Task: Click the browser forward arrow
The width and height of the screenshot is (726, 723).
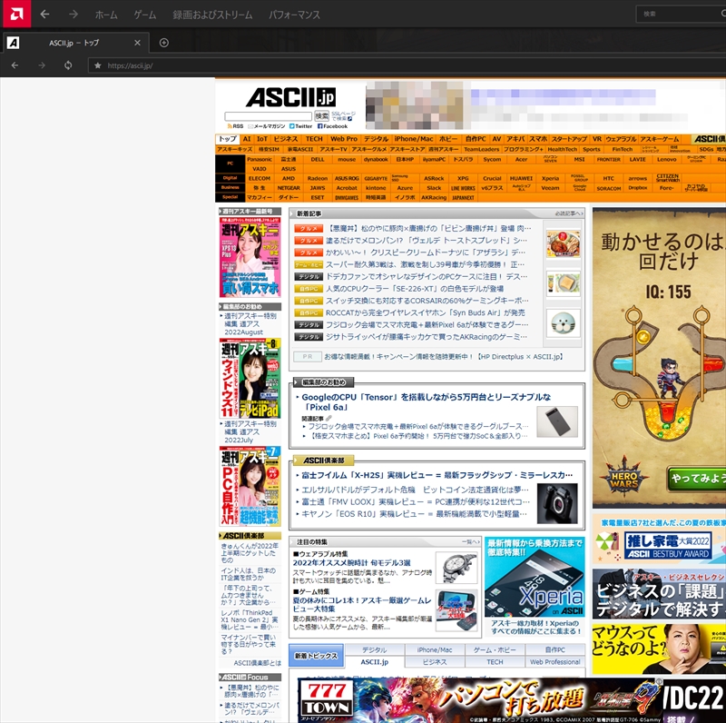Action: pyautogui.click(x=42, y=65)
